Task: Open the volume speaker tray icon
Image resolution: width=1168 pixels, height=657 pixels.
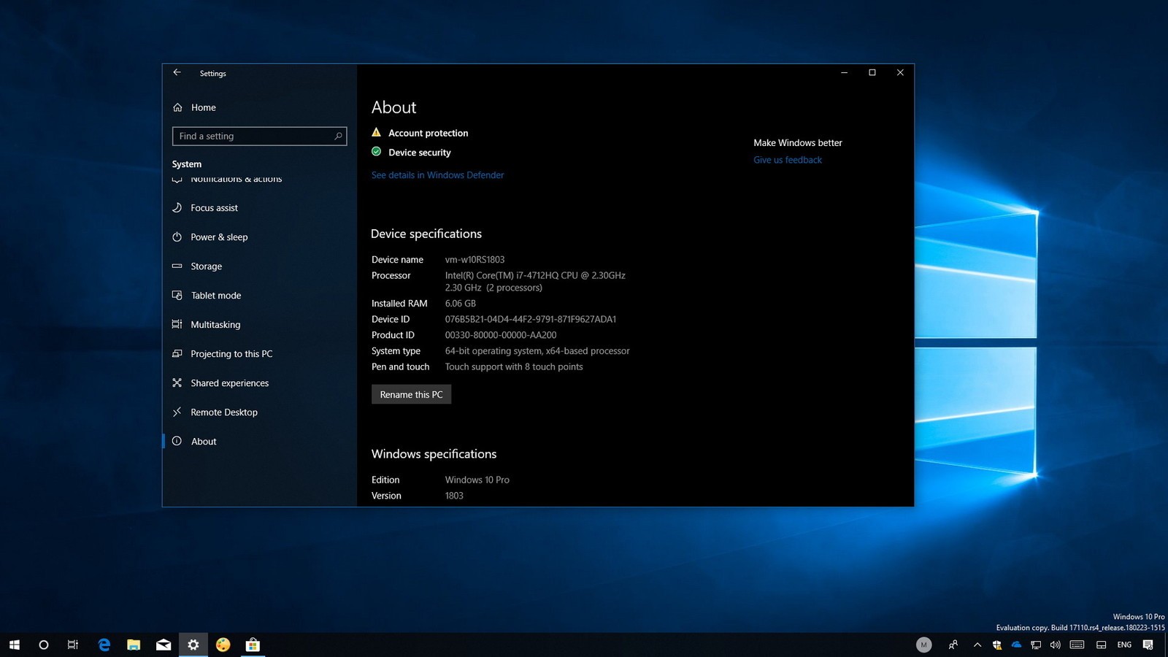Action: [1056, 645]
